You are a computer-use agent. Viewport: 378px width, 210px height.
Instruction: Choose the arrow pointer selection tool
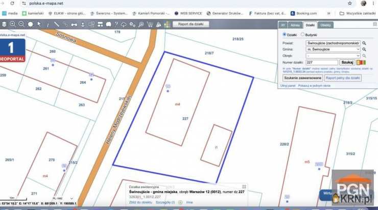click(39, 24)
